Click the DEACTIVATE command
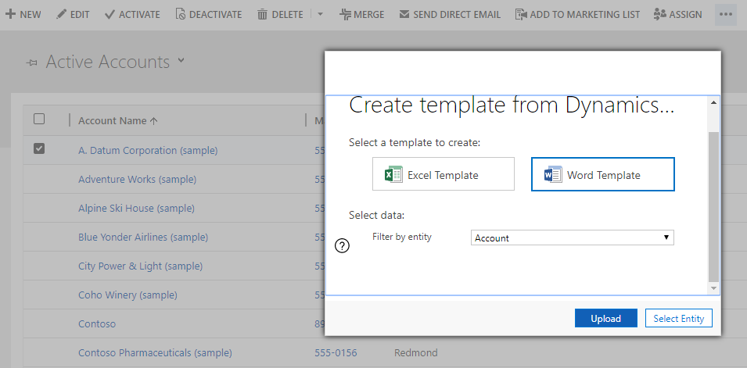Screen dimensions: 747x368 [209, 14]
